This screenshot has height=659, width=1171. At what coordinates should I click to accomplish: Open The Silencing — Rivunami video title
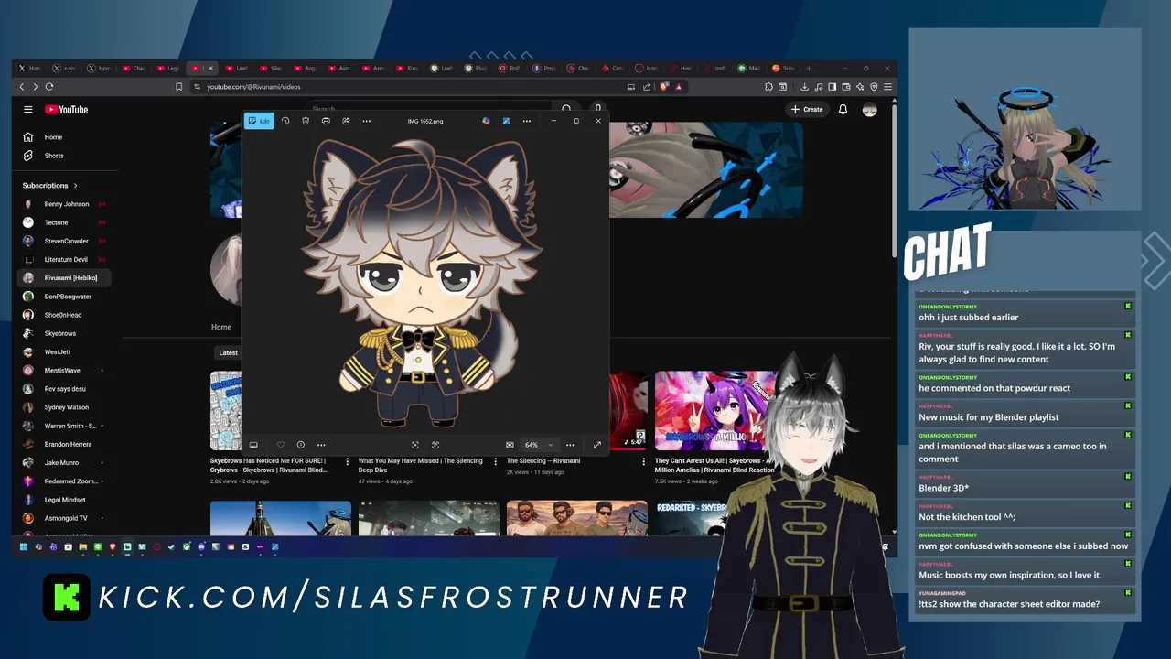click(543, 461)
